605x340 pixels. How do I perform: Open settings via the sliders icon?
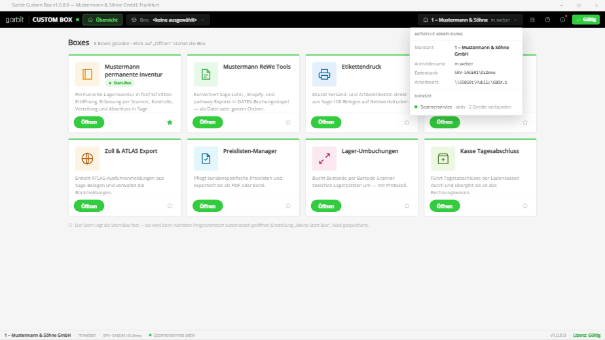click(532, 20)
